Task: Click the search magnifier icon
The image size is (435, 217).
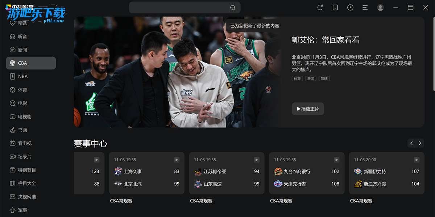Action: coord(233,8)
